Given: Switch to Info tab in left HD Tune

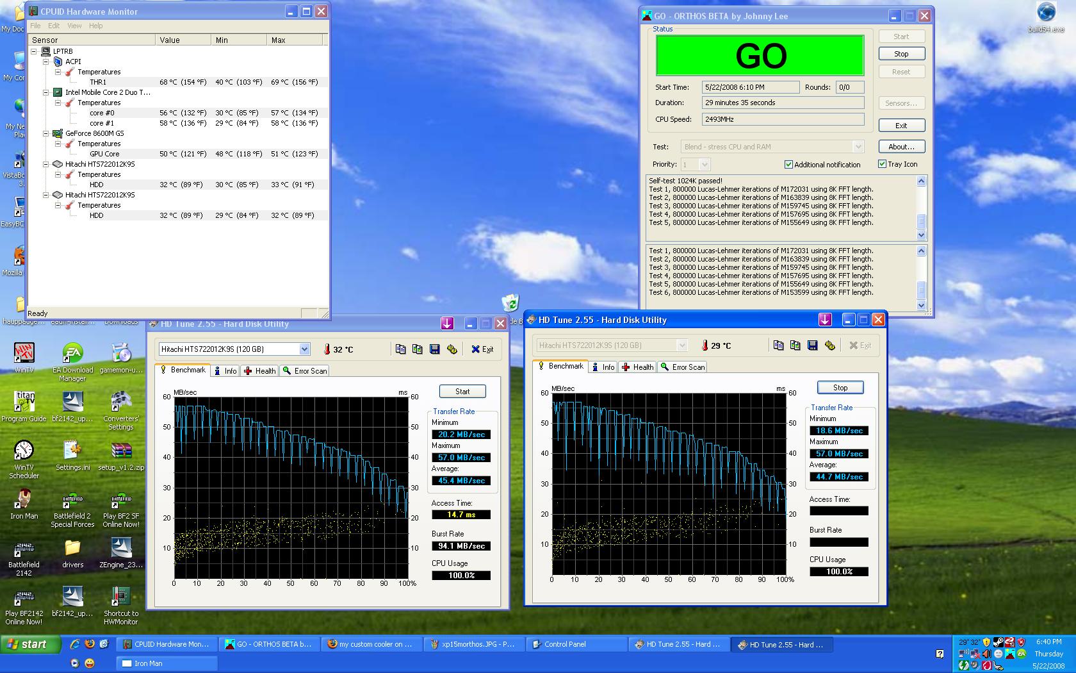Looking at the screenshot, I should (x=225, y=371).
